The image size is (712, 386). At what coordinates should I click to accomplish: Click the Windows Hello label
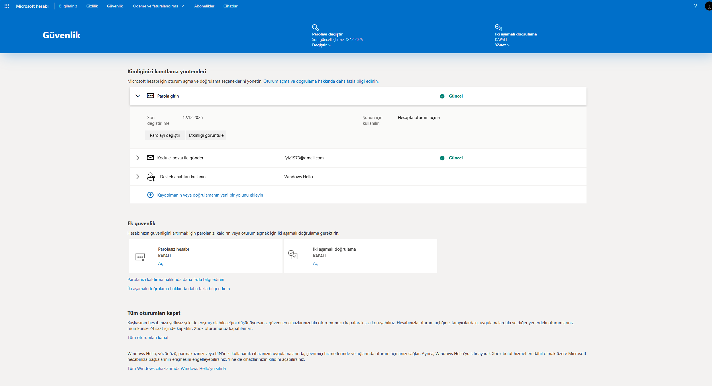[x=299, y=177]
